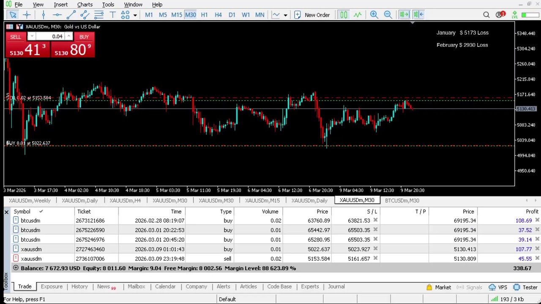
Task: Click the 193 / 3 Kb connection status
Action: 508,299
